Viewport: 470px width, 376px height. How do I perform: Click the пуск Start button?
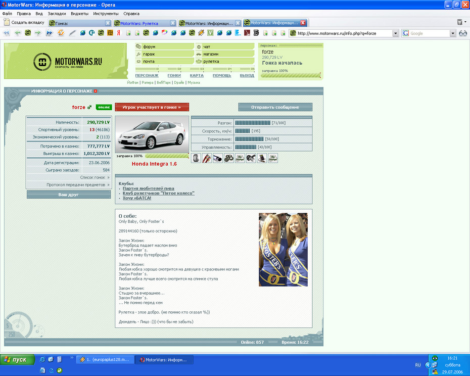click(x=17, y=359)
